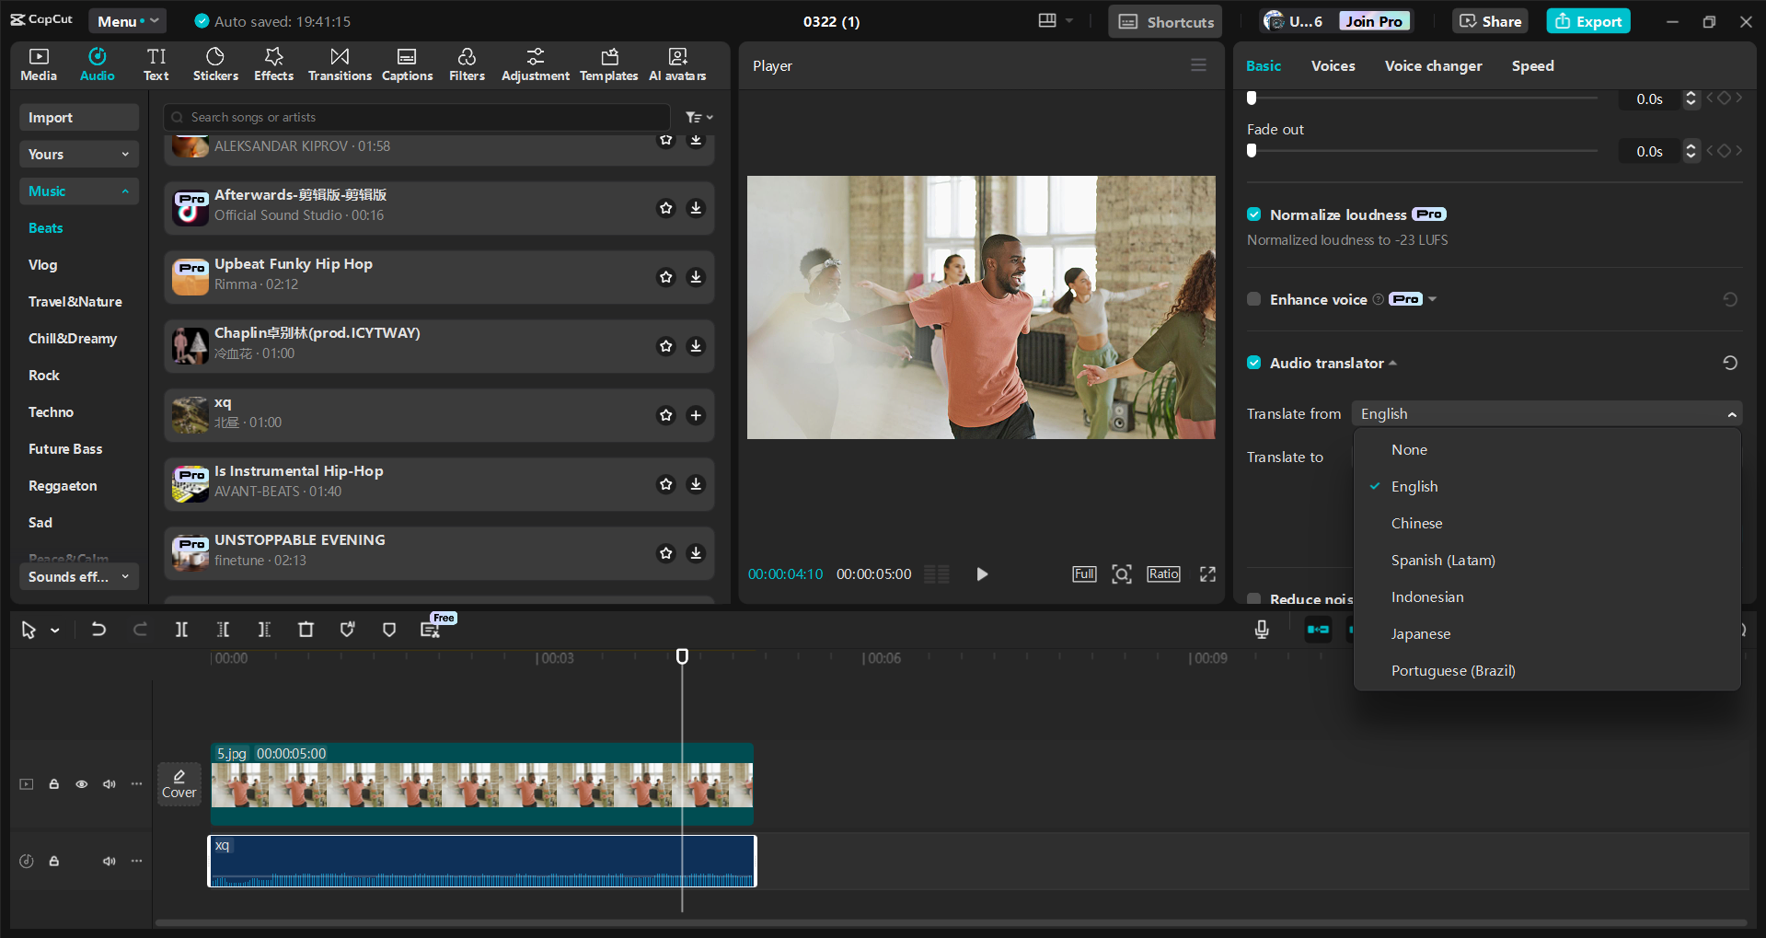Collapse the Music category
This screenshot has width=1766, height=938.
(79, 191)
